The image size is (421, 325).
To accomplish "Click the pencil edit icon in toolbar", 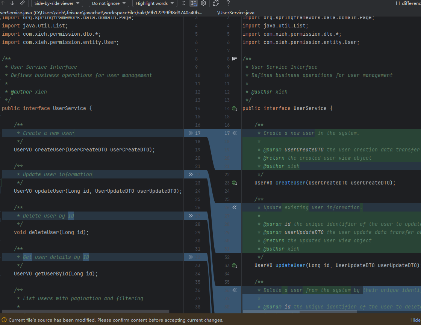I will (x=22, y=3).
